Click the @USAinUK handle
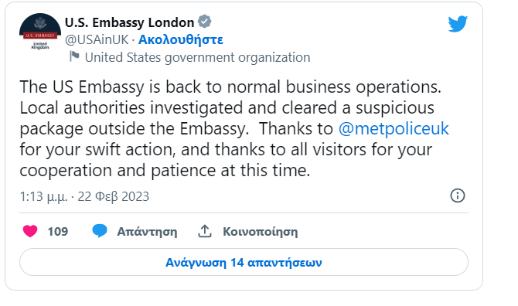 97,39
